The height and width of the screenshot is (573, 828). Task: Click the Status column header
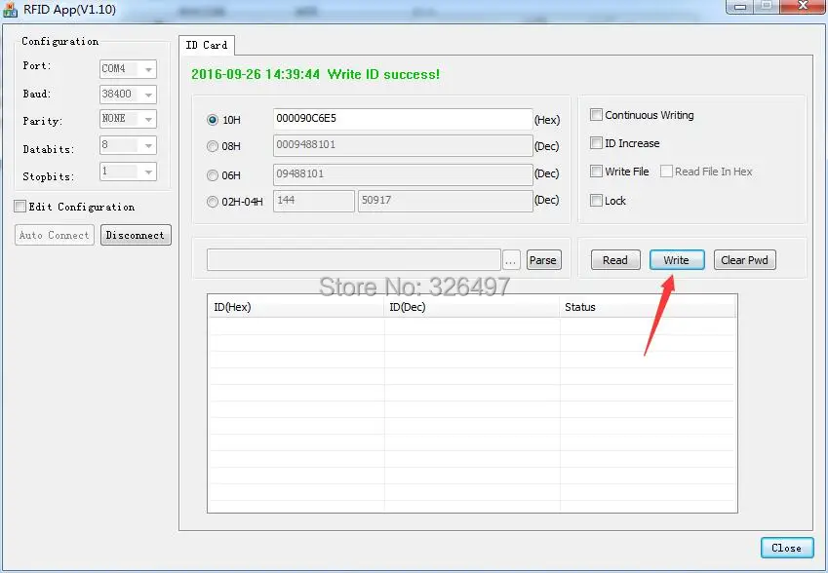(x=648, y=307)
